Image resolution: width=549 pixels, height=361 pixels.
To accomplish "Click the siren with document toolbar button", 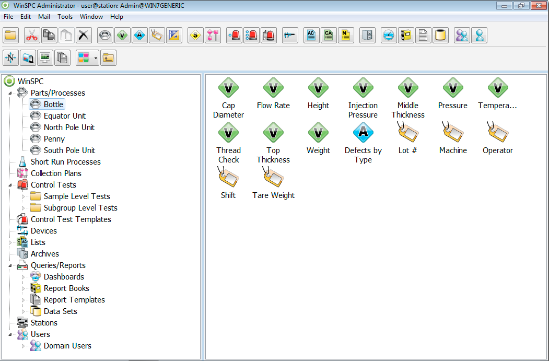I will click(x=268, y=36).
